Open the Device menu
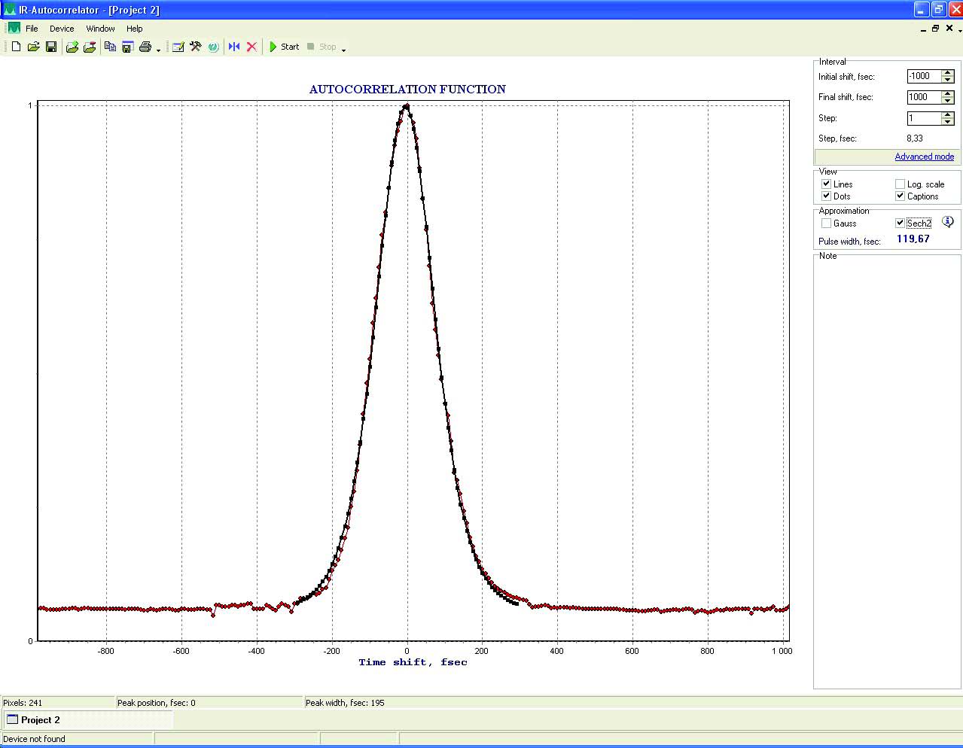Screen dimensions: 963x748 tap(62, 29)
